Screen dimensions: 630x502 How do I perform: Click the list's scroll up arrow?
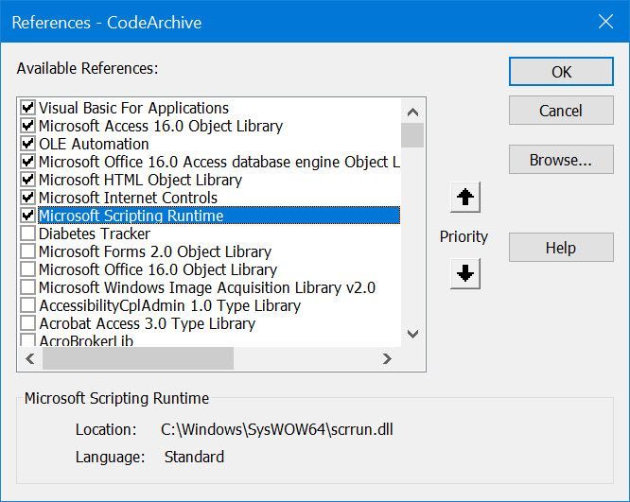tap(412, 113)
